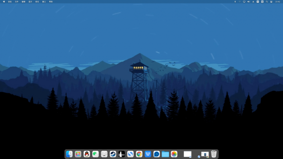Open the chess piece app
The width and height of the screenshot is (283, 159).
(x=122, y=154)
